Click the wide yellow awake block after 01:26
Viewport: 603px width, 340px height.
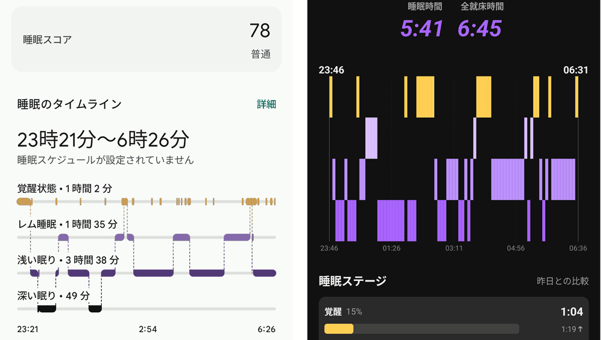coord(425,97)
